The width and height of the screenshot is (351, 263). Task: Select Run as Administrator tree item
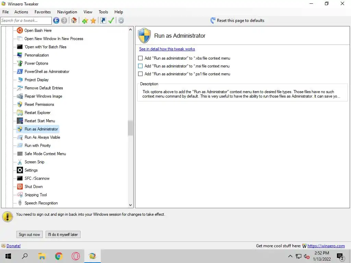click(41, 129)
